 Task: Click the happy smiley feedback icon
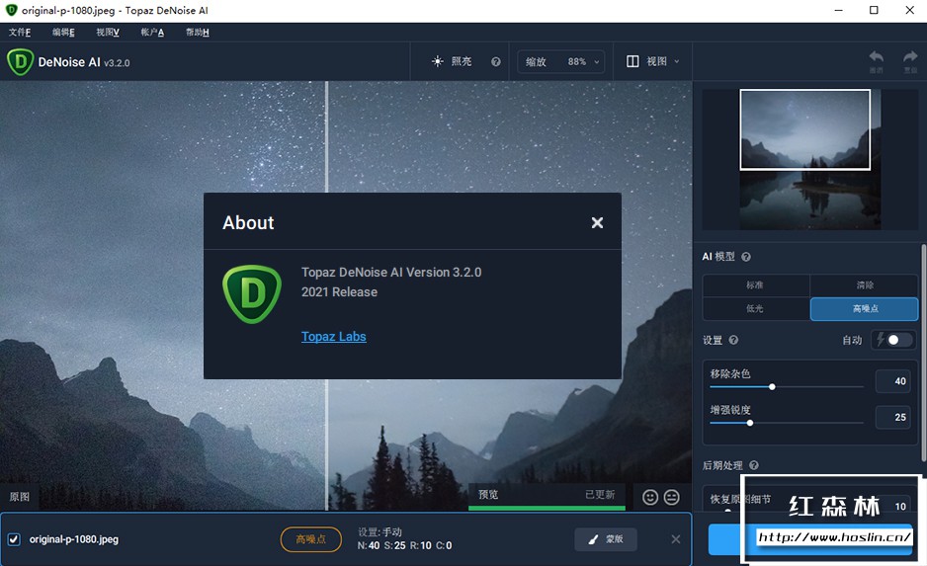click(x=650, y=498)
